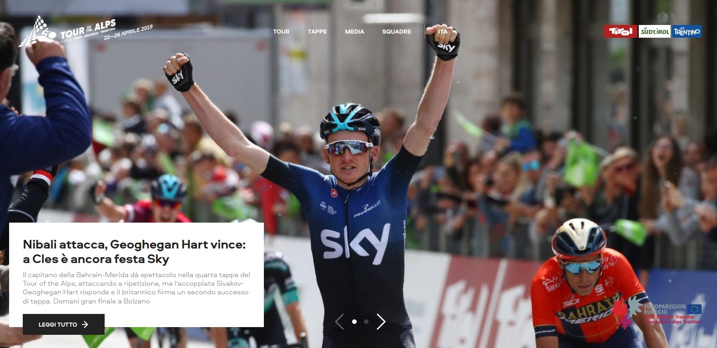
Task: Go to the previous slide arrow
Action: coord(339,322)
